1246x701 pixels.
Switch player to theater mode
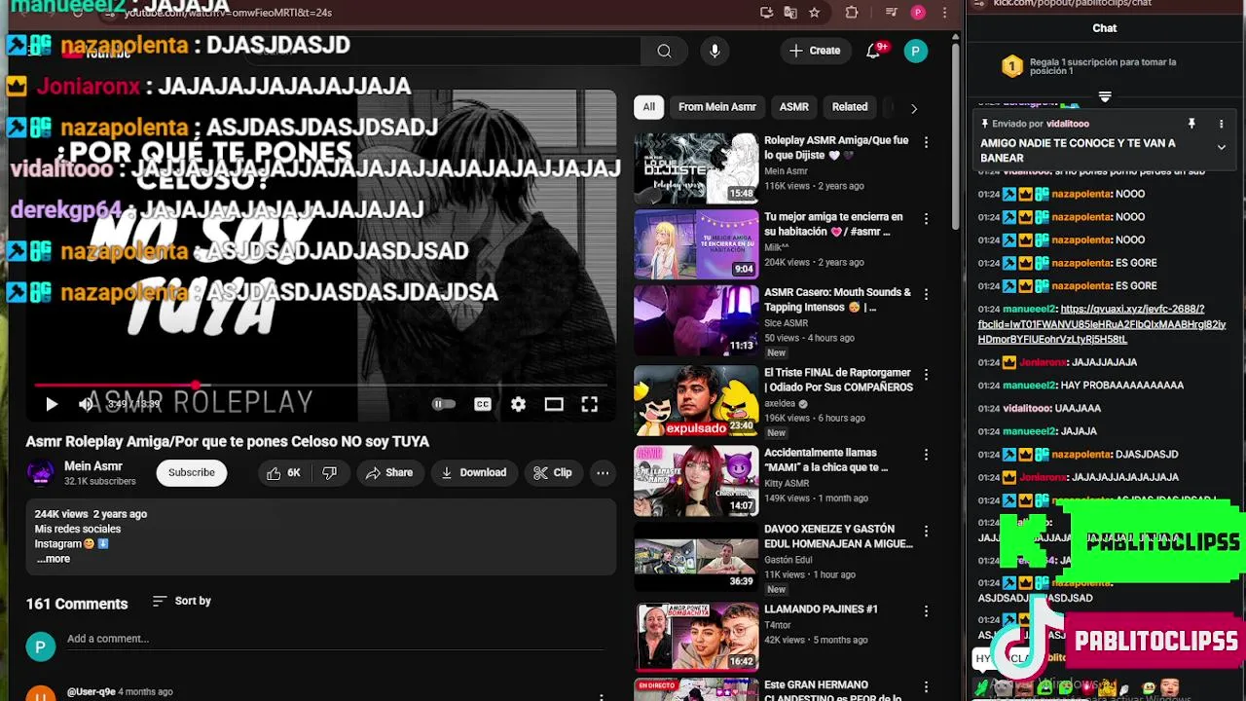pyautogui.click(x=554, y=404)
